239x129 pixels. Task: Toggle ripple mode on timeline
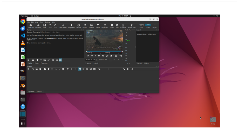tap(87, 69)
